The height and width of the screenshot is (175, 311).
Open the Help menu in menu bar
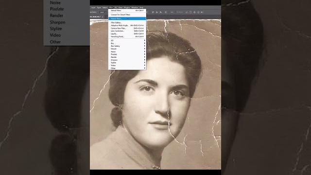coord(141,8)
